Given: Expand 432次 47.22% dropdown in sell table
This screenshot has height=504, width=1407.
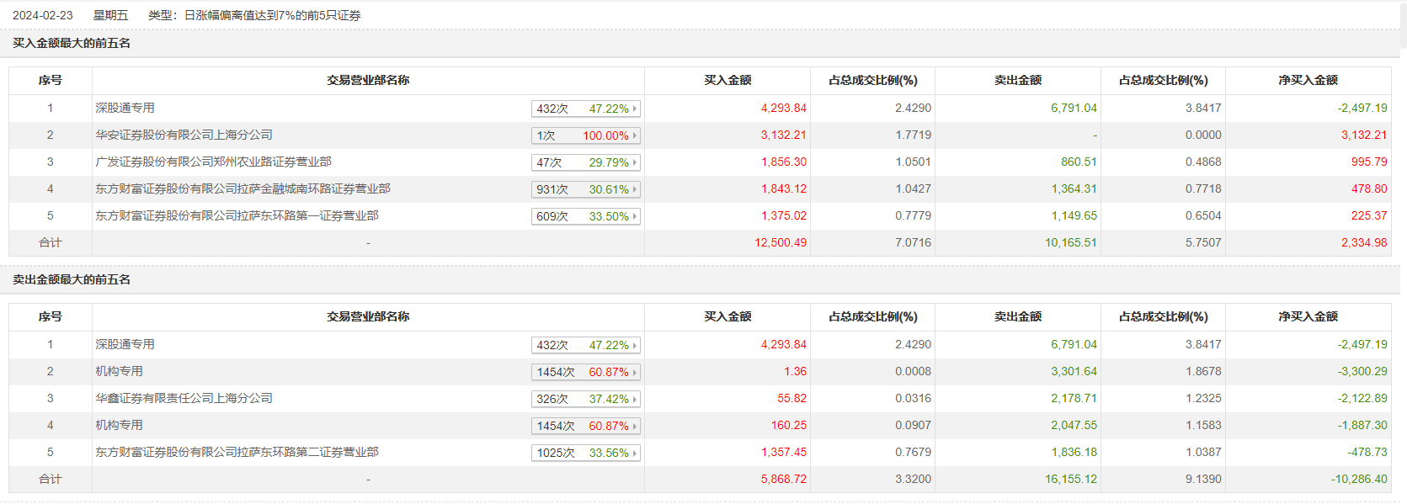Looking at the screenshot, I should point(635,345).
